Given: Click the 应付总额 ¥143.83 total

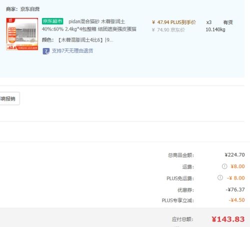Looking at the screenshot, I should point(228,219).
